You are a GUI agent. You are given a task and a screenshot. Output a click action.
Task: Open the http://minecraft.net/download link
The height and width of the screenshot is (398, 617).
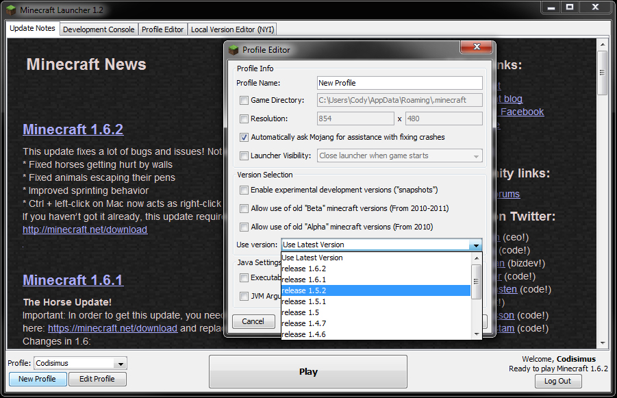tap(85, 229)
